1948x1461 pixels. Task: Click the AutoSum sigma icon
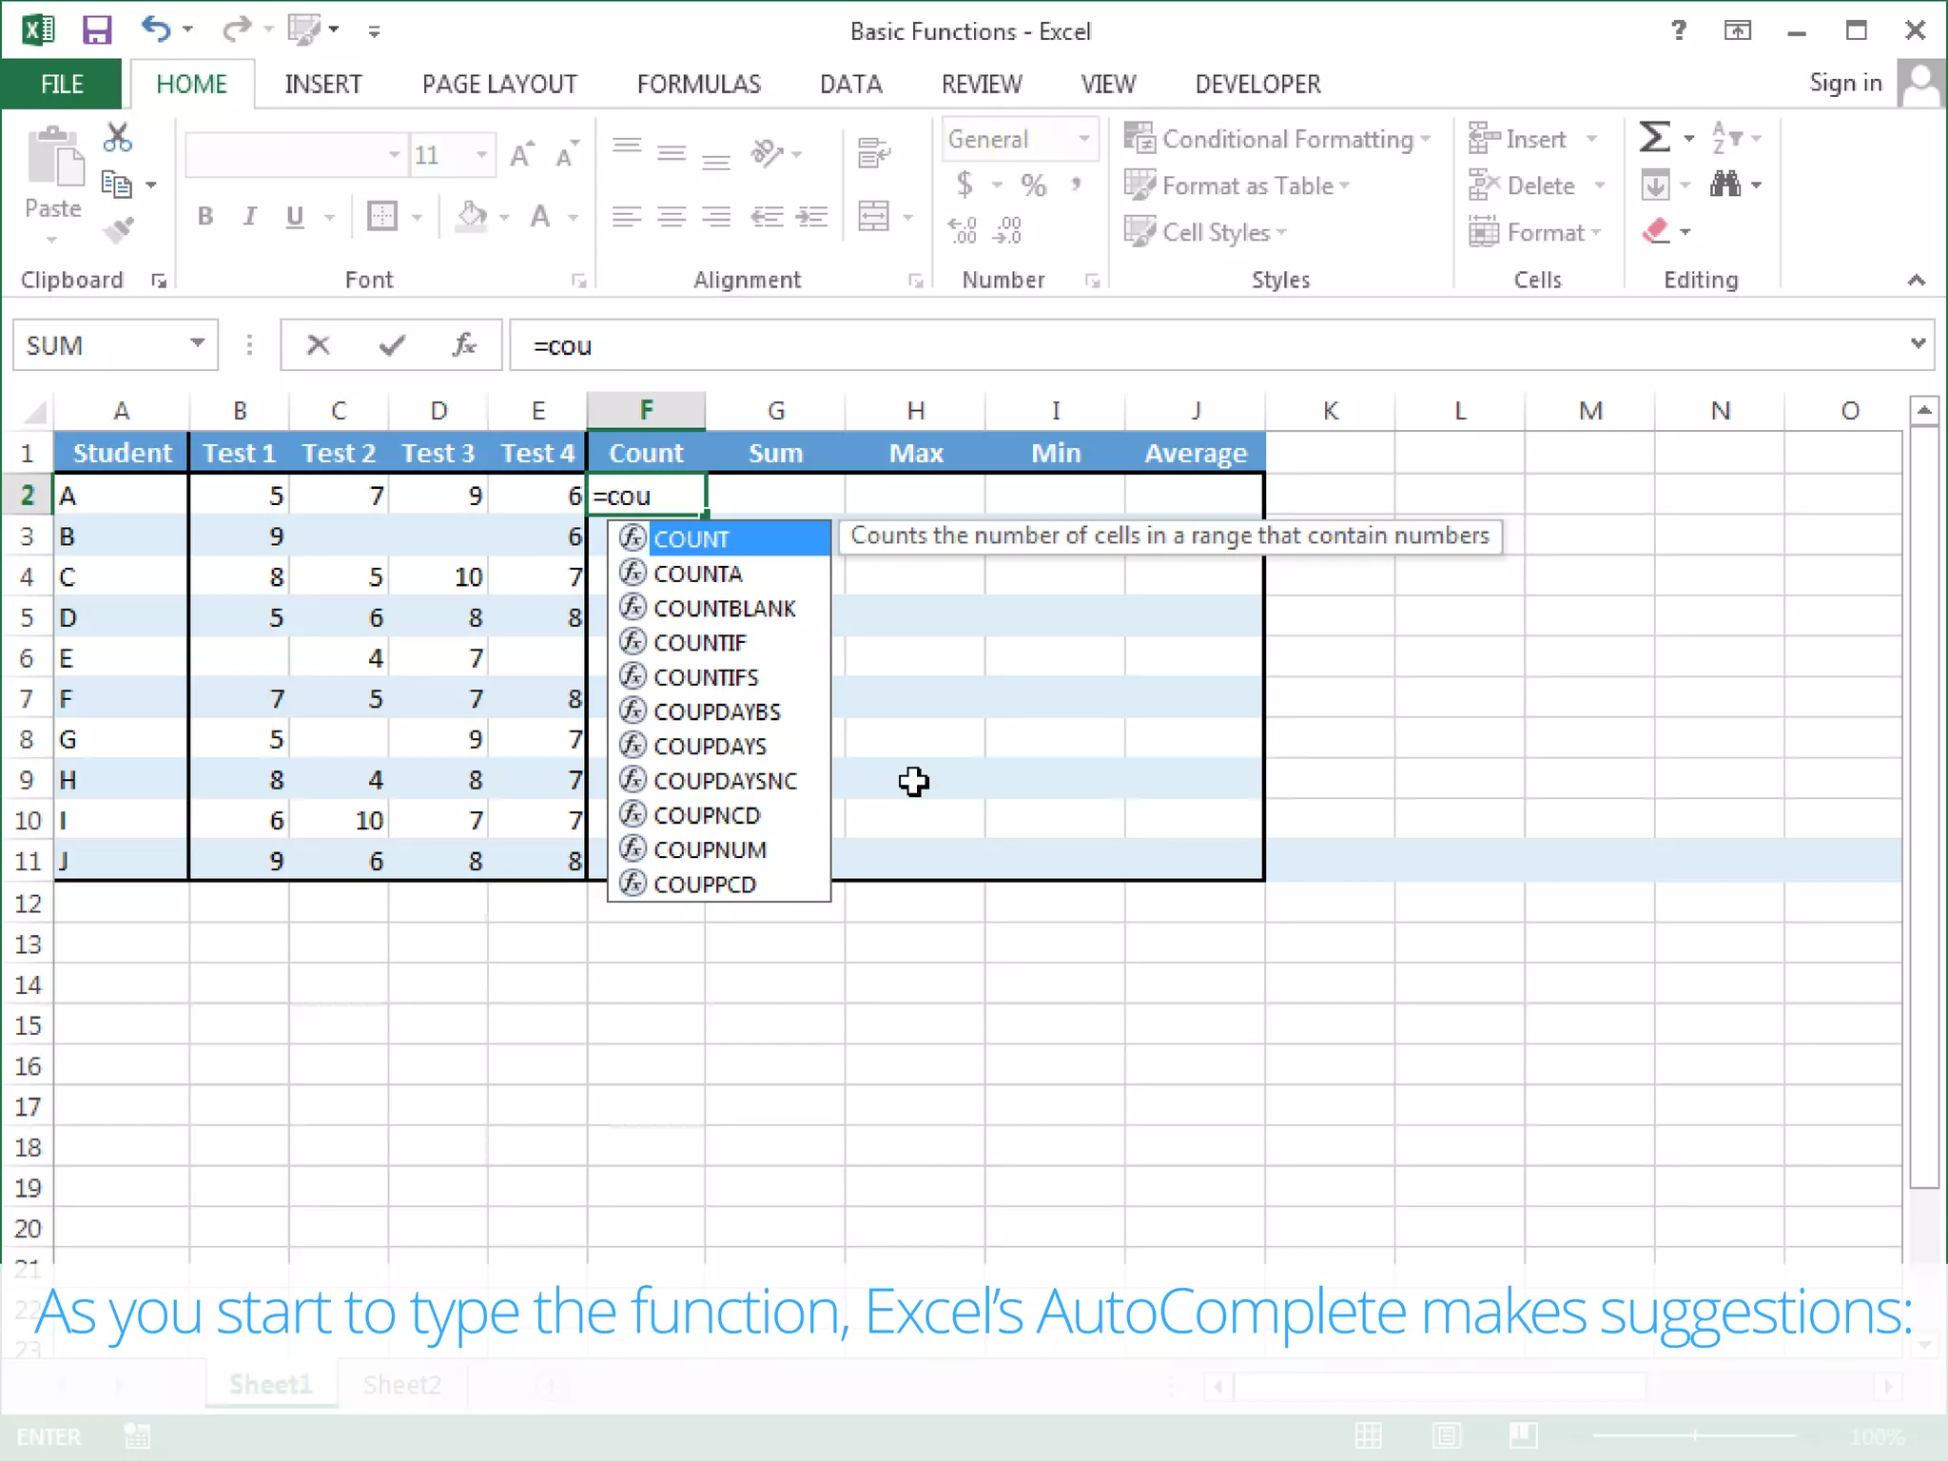pos(1654,138)
